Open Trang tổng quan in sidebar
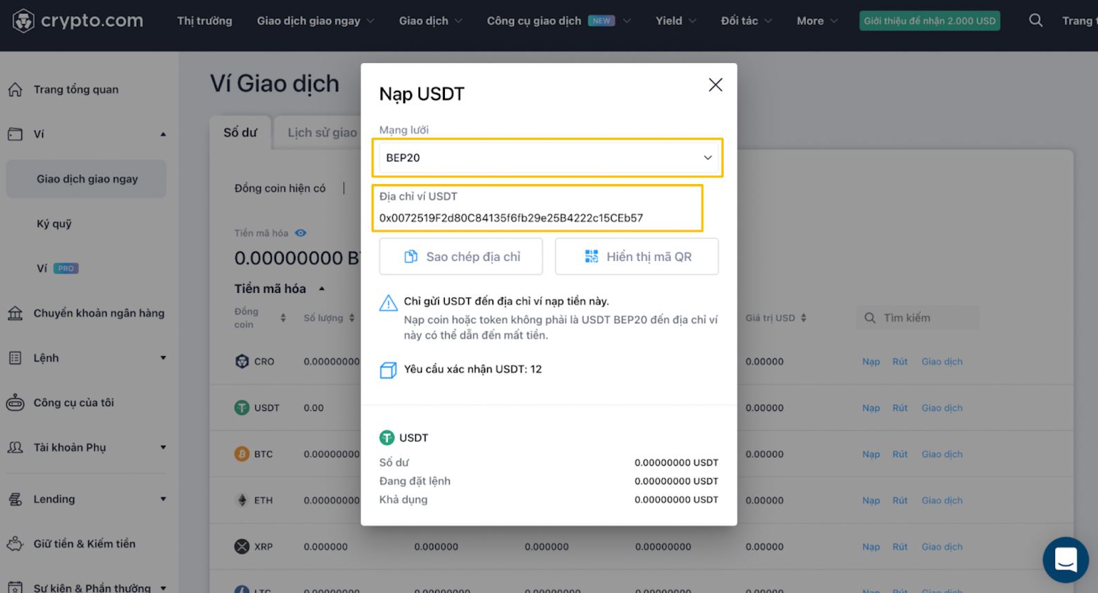Viewport: 1098px width, 593px height. pos(76,89)
